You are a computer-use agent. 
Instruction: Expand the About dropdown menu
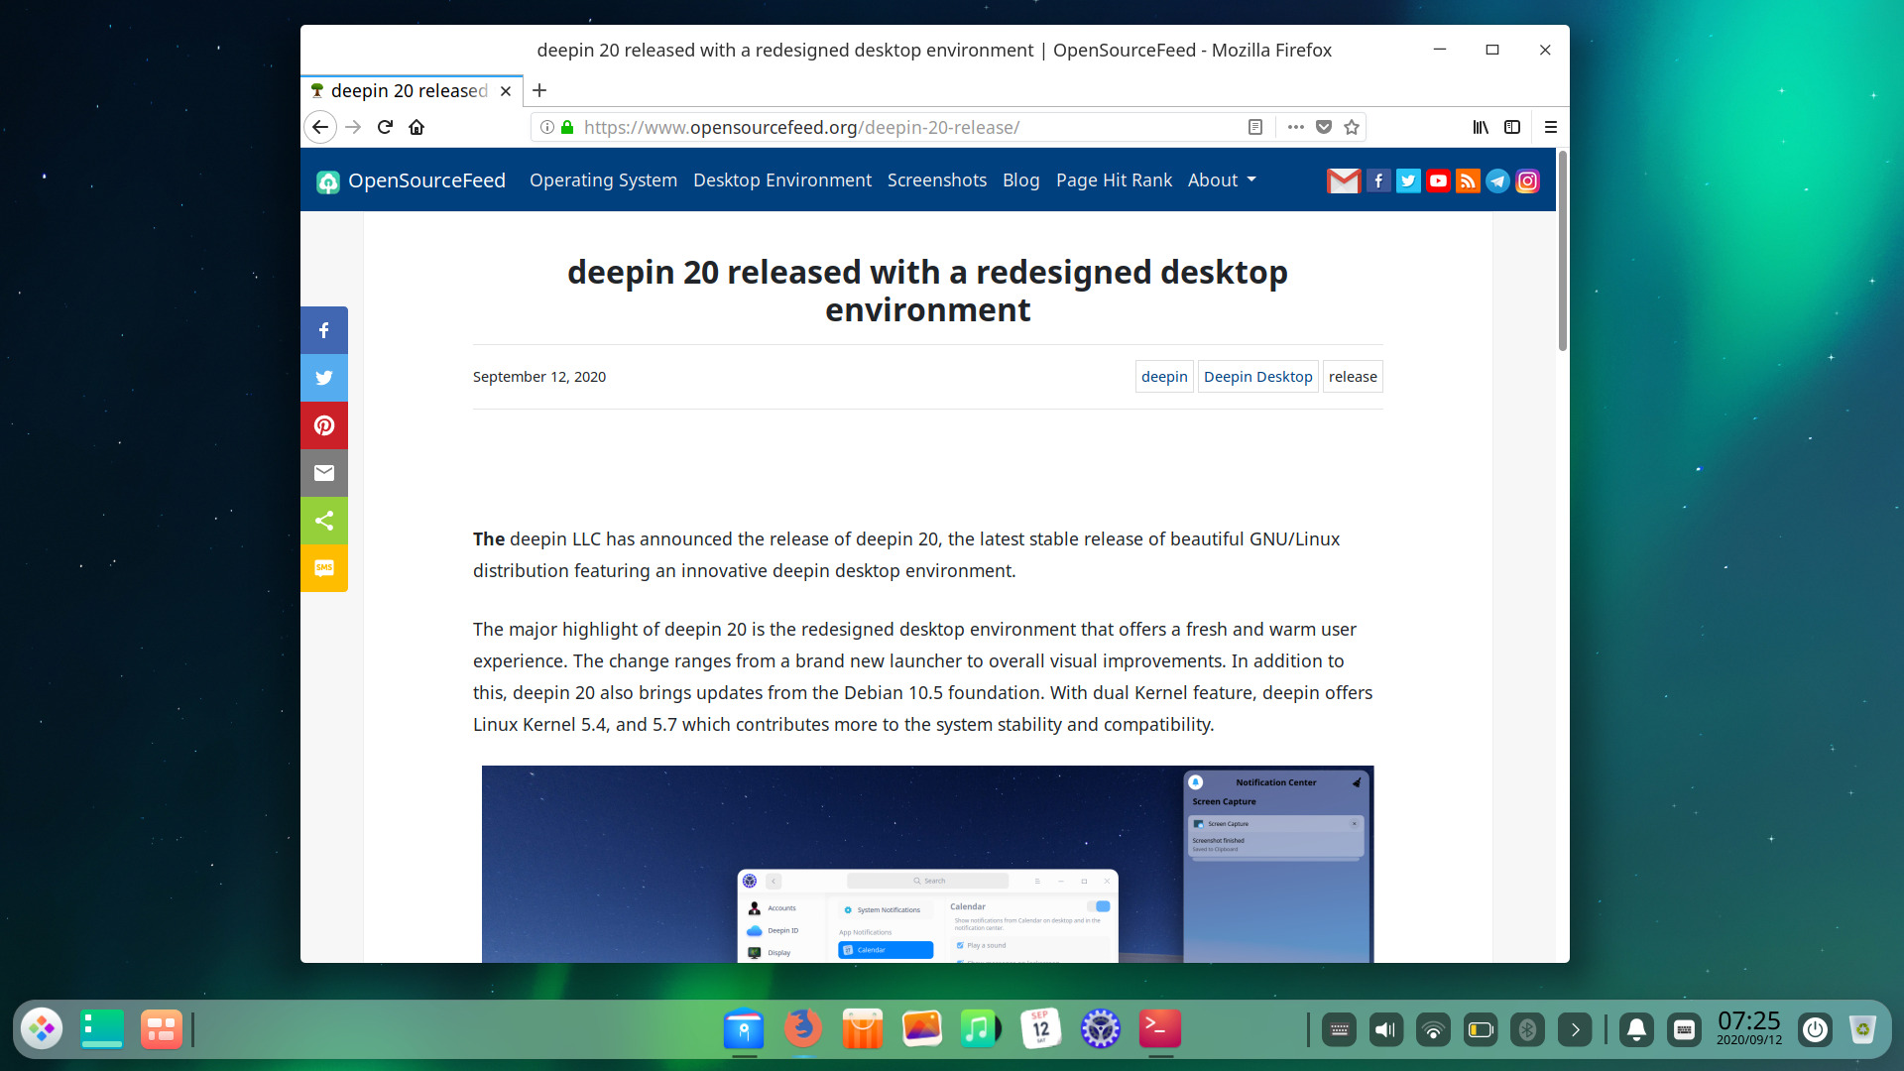(1221, 179)
